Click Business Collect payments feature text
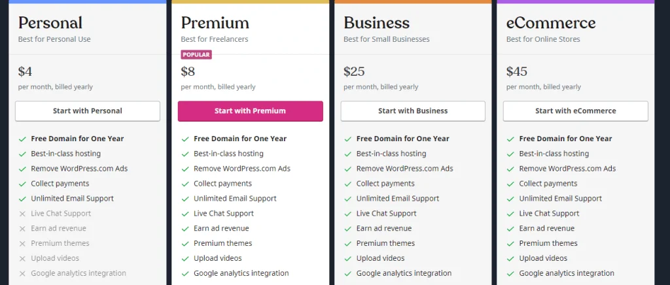This screenshot has width=670, height=285. click(x=385, y=184)
